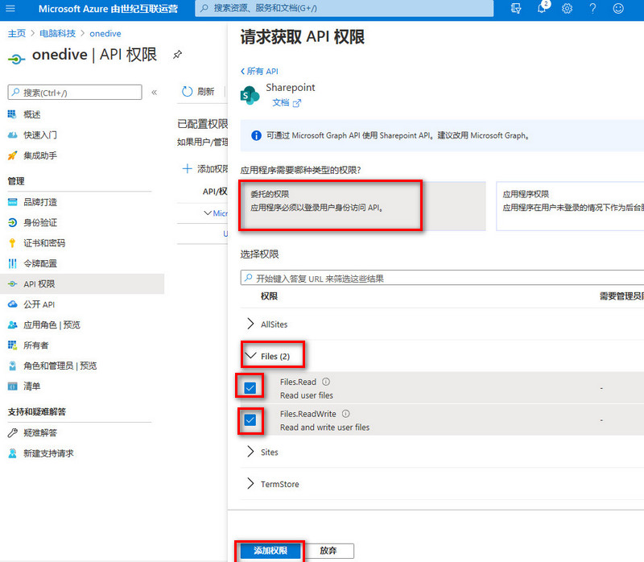Go back to 所有 API
The width and height of the screenshot is (644, 562).
tap(259, 71)
